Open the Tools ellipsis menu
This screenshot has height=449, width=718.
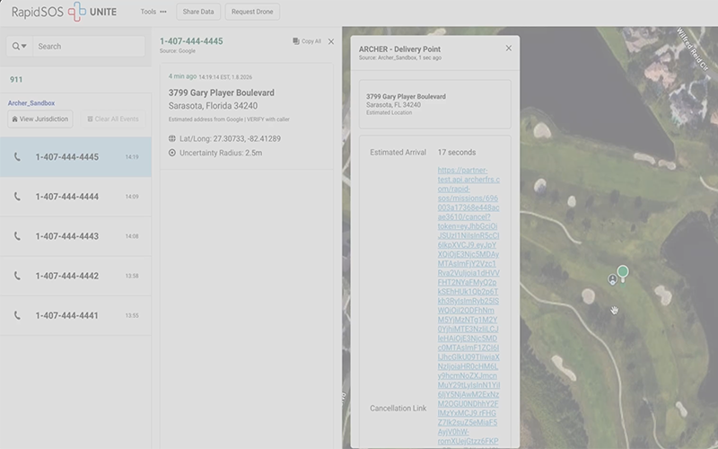click(x=162, y=12)
